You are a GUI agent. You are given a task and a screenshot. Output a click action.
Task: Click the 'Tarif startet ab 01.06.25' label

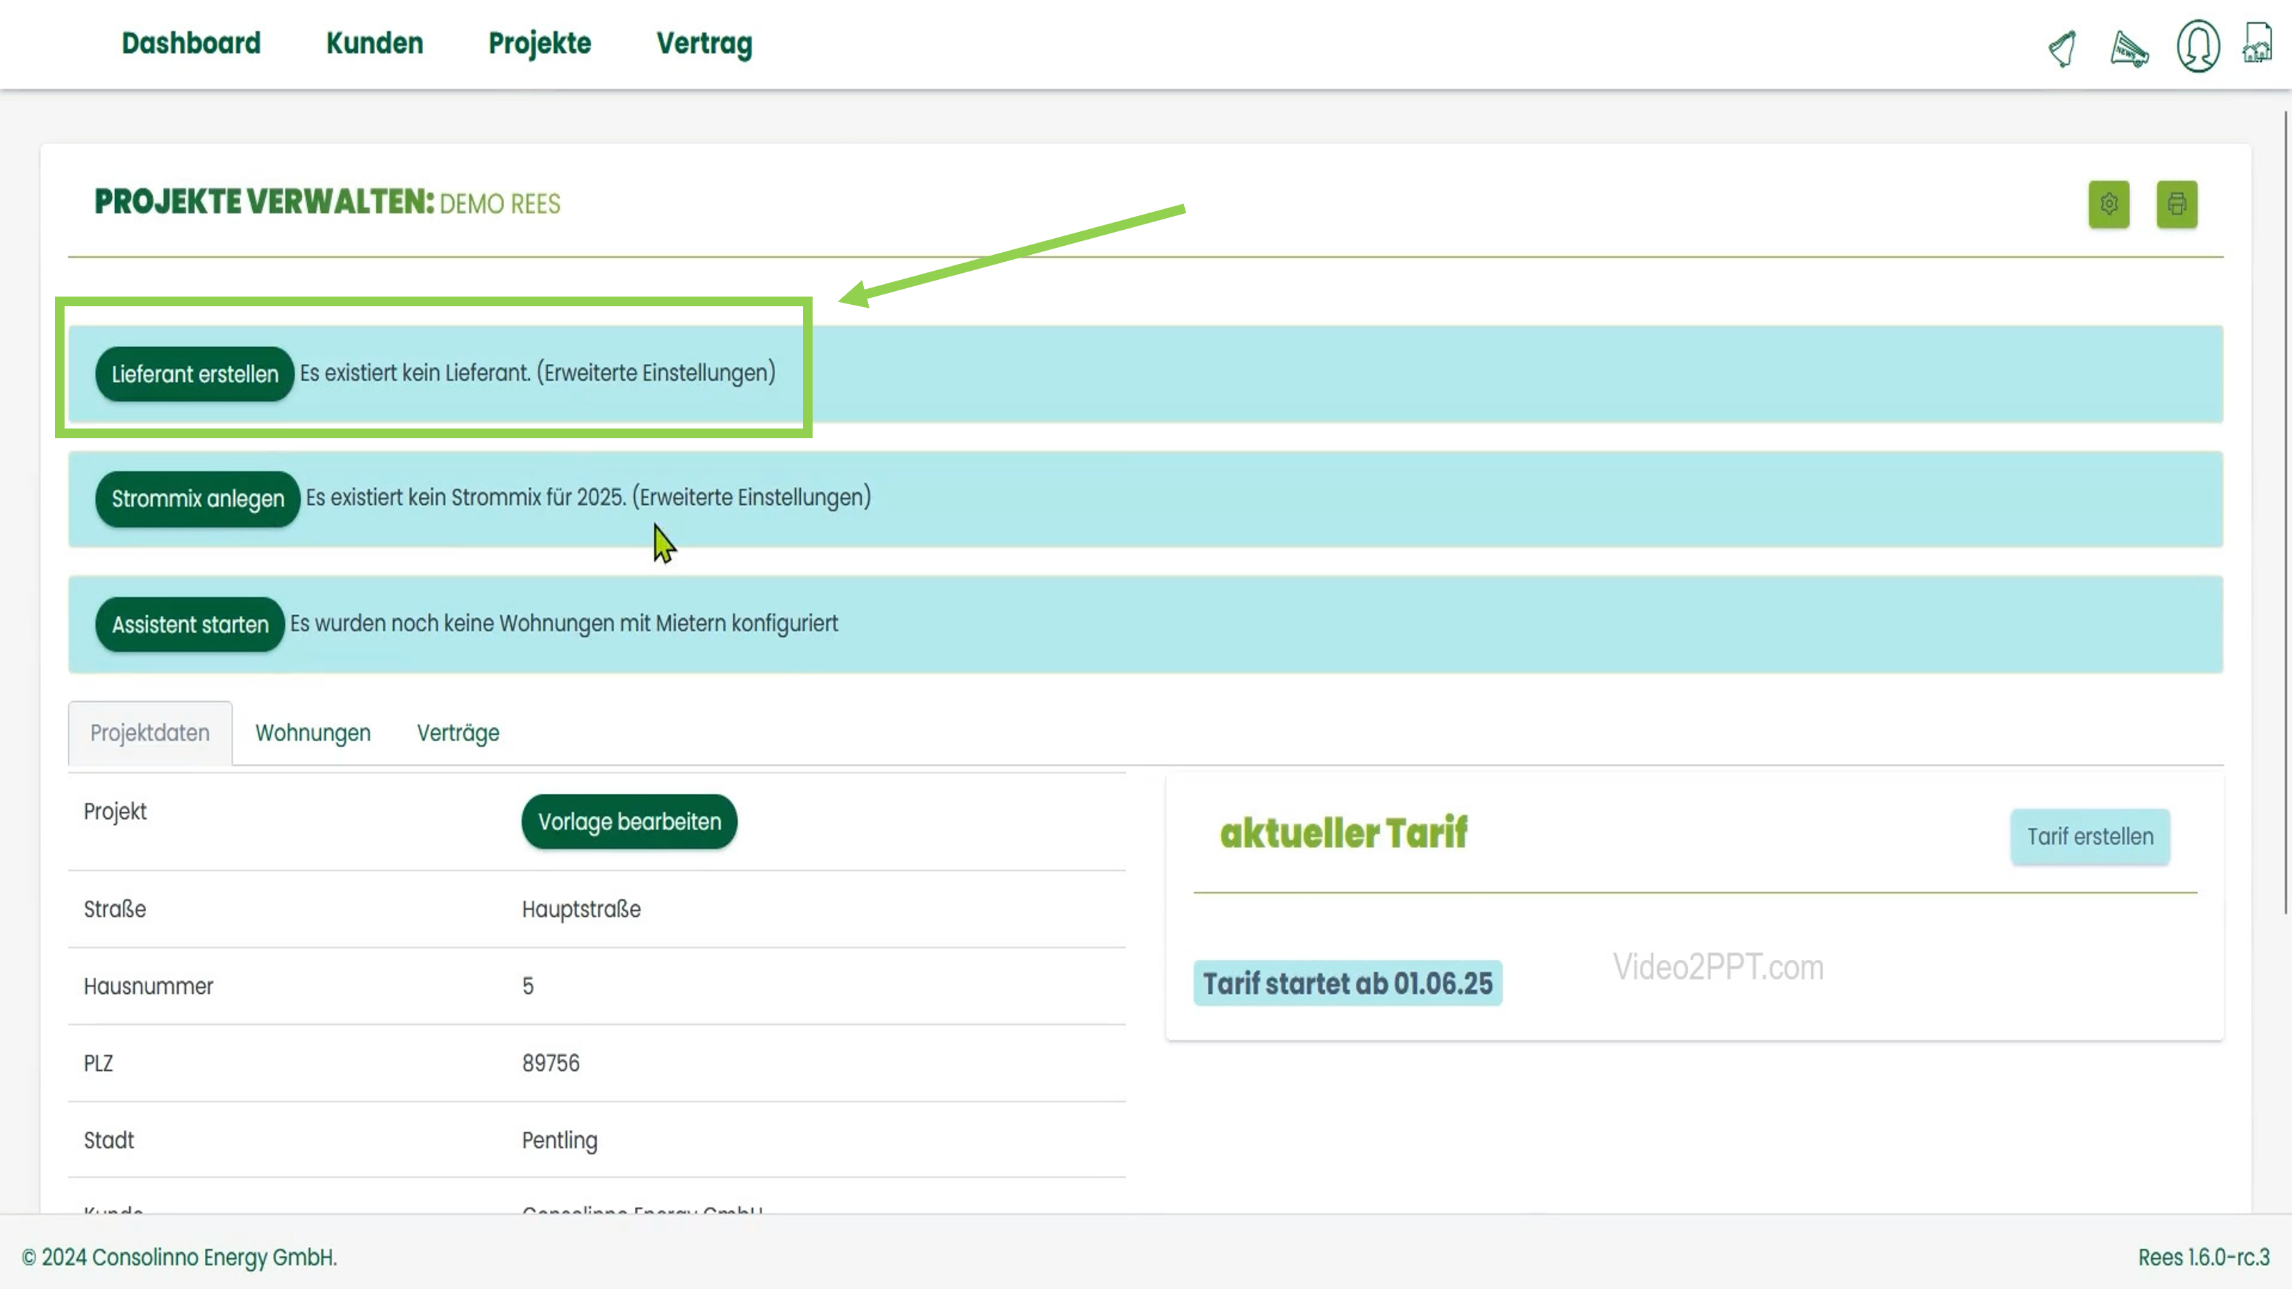[x=1347, y=983]
